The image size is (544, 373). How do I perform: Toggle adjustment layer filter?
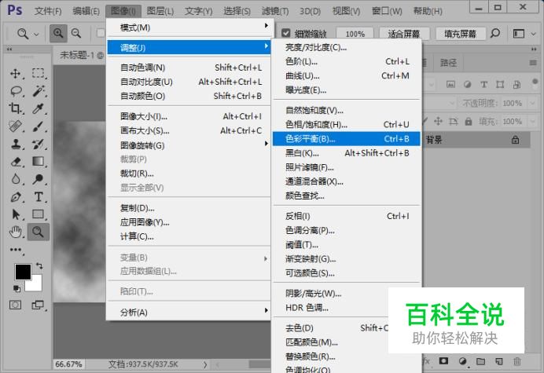click(x=467, y=84)
